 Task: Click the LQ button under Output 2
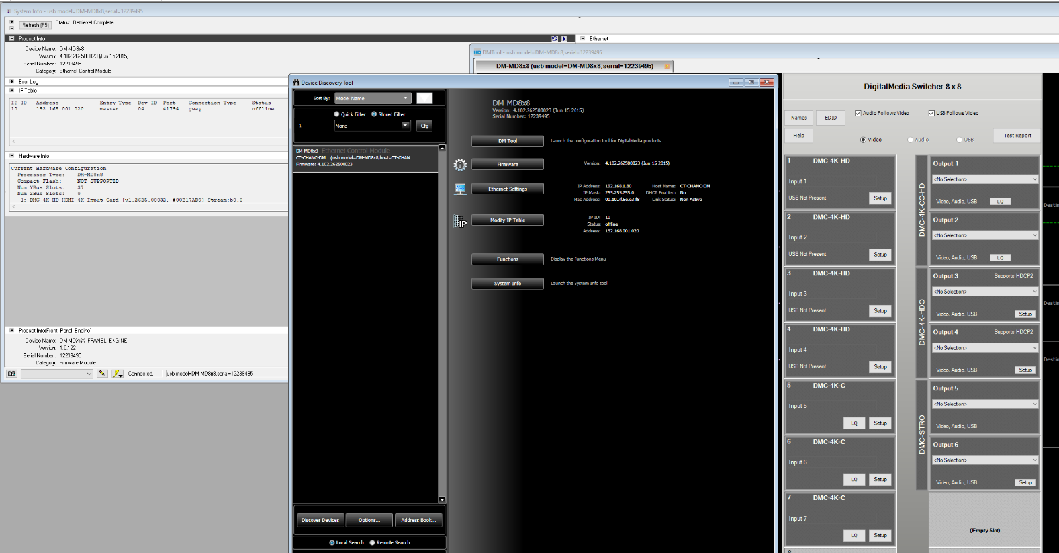[x=1000, y=258]
